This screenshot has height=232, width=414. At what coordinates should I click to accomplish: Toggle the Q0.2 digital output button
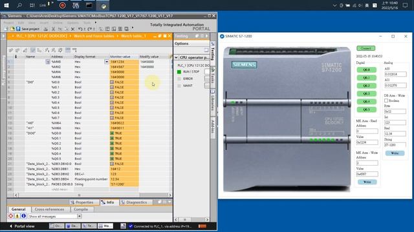tap(366, 86)
